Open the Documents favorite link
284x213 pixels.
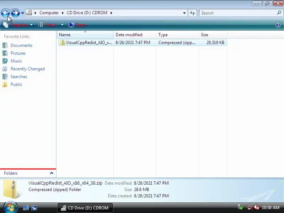(21, 45)
